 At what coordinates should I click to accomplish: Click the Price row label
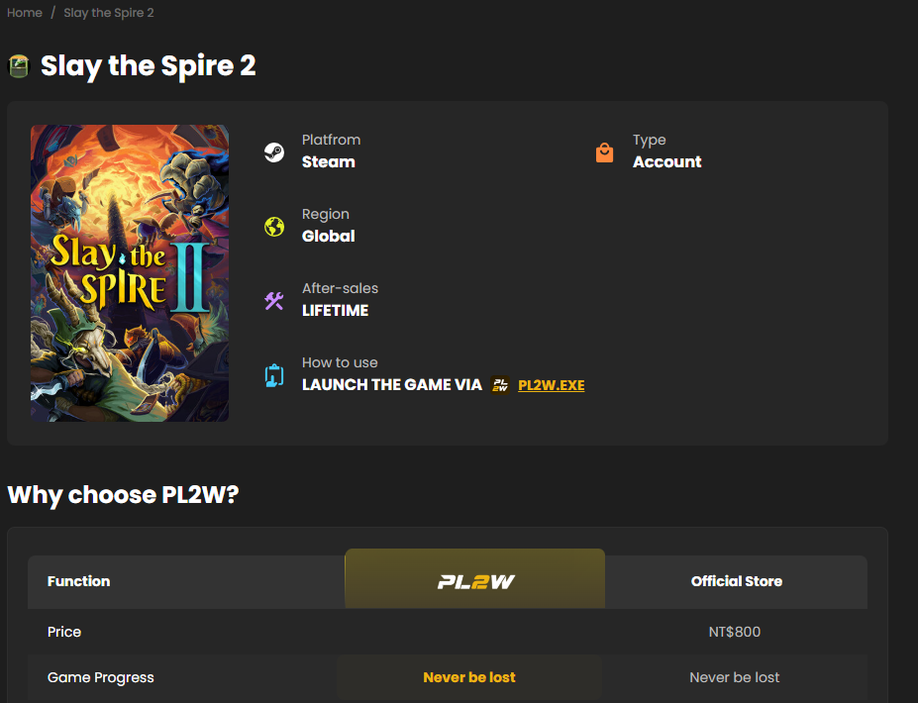click(64, 632)
